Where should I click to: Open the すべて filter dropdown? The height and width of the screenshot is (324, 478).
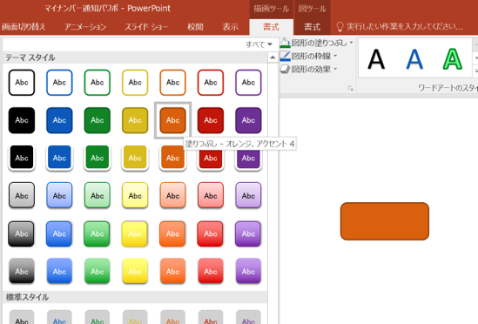coord(259,44)
